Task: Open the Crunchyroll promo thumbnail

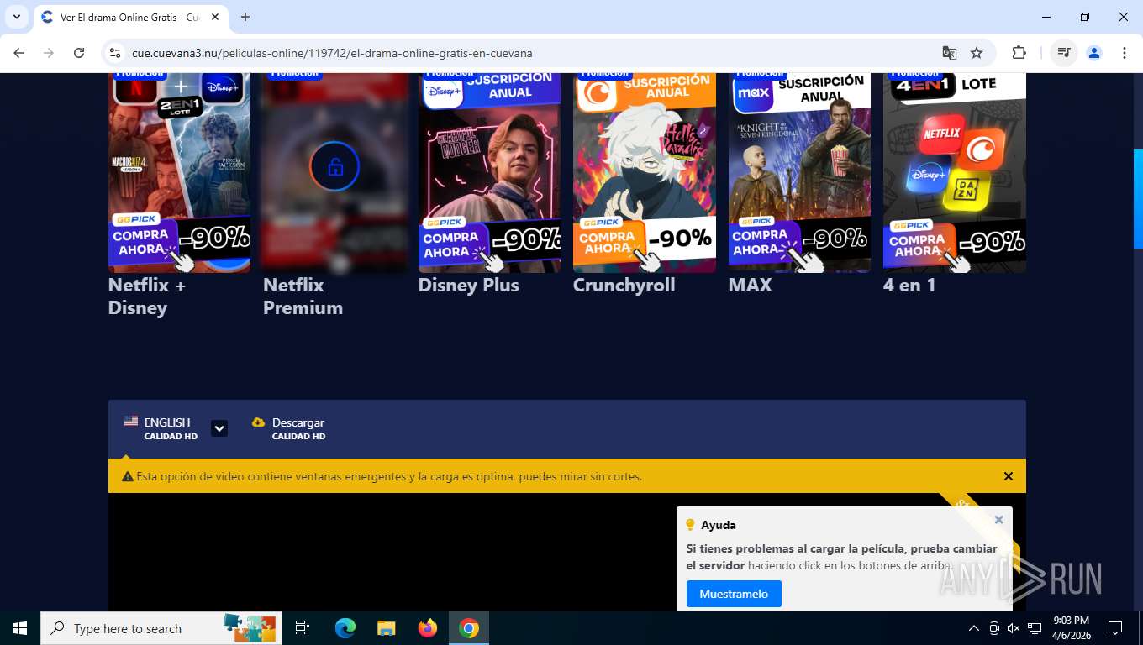Action: tap(645, 172)
